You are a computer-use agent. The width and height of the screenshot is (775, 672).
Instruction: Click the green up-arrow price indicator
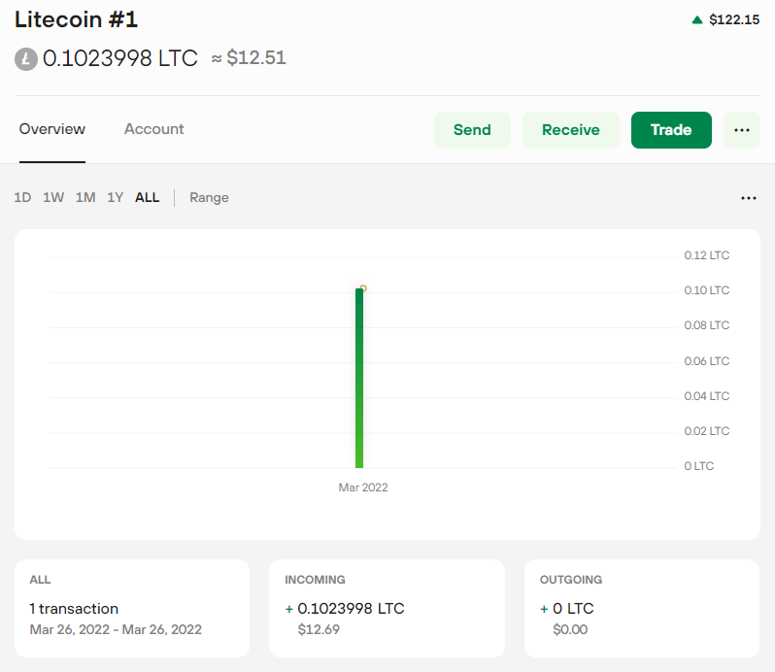(696, 19)
